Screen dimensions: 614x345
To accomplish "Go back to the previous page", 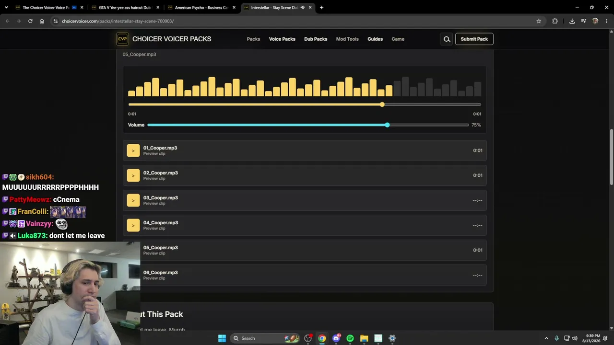I will coord(7,21).
